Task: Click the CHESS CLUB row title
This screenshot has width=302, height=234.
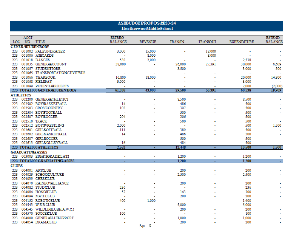Action: click(45, 179)
